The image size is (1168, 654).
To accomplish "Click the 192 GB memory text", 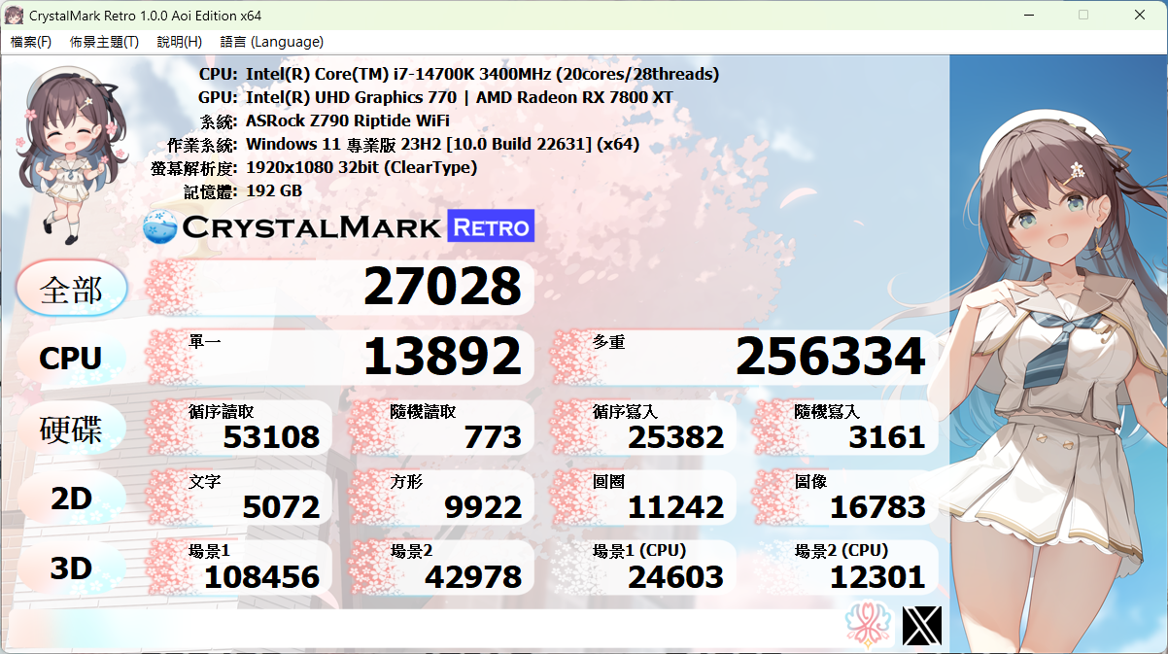I will 274,190.
